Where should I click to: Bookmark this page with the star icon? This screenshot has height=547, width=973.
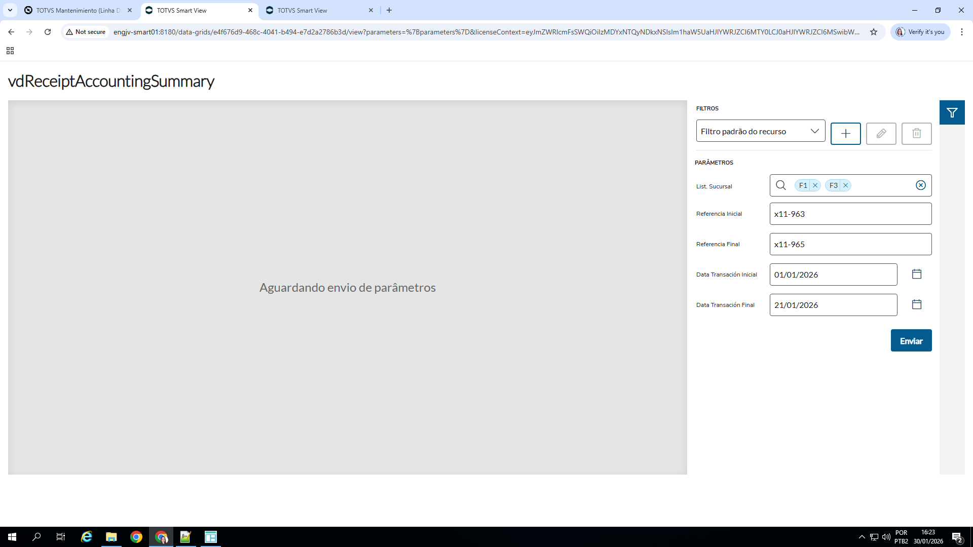pyautogui.click(x=874, y=32)
